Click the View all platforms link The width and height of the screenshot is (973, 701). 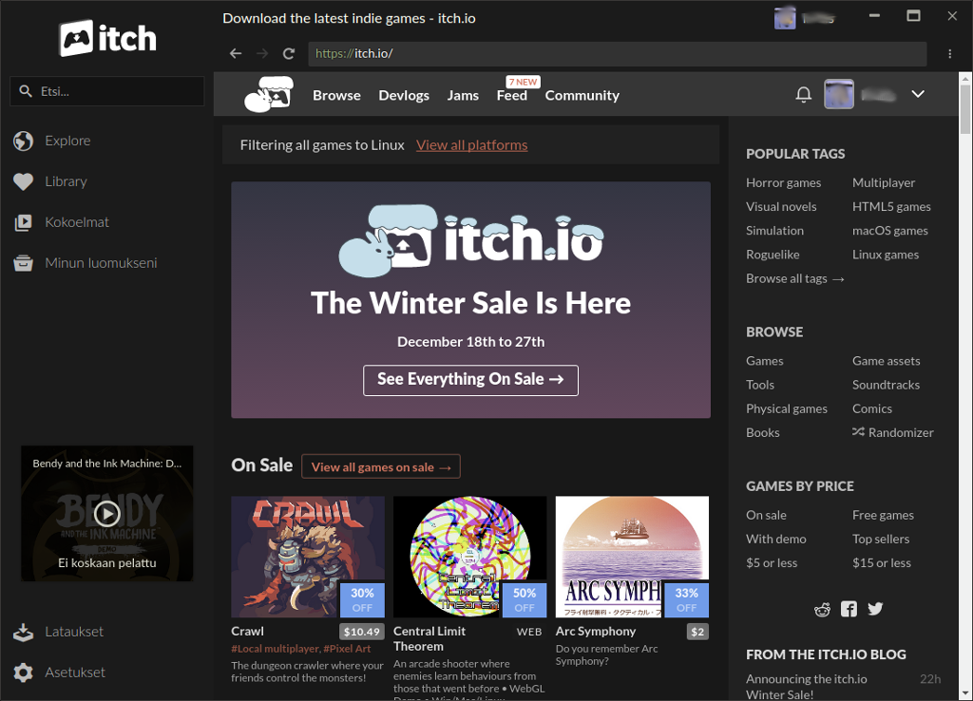(471, 145)
